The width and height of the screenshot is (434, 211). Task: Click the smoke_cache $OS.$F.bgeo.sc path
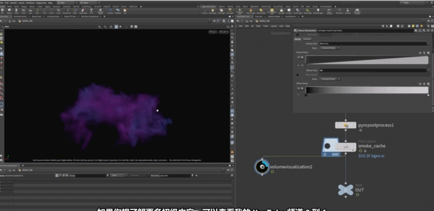pos(371,156)
